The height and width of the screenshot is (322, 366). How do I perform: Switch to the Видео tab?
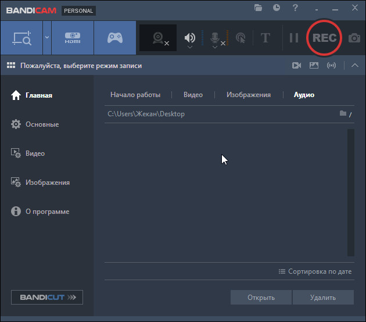pyautogui.click(x=193, y=95)
